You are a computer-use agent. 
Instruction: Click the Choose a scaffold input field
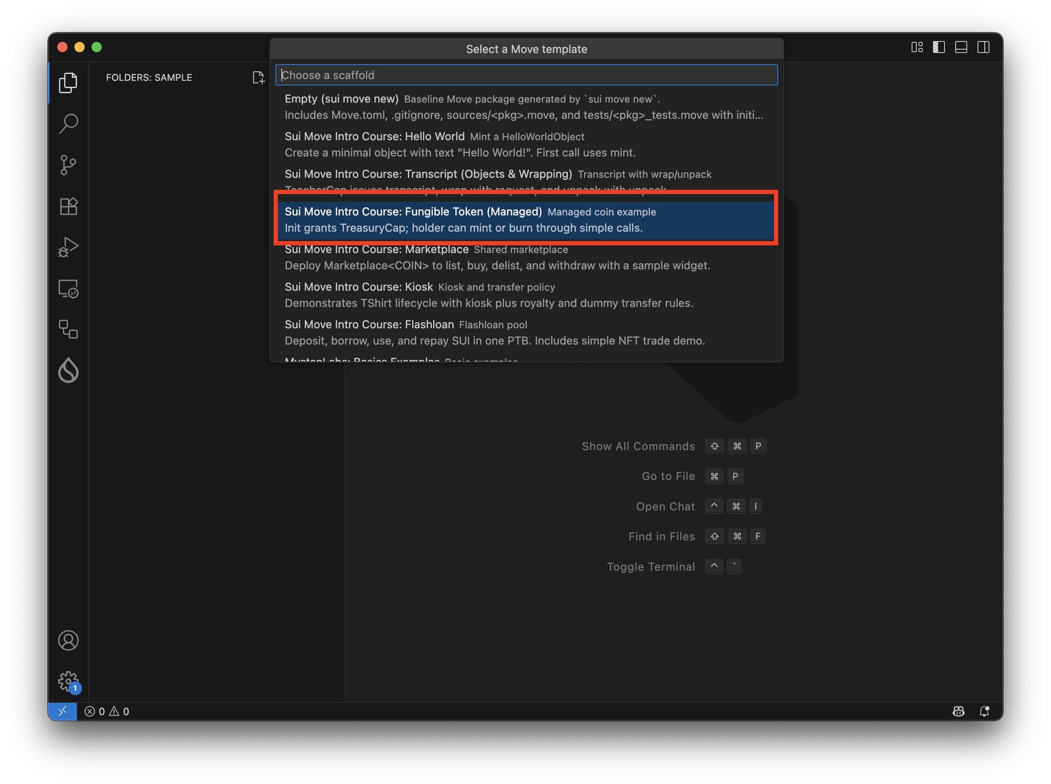tap(525, 75)
